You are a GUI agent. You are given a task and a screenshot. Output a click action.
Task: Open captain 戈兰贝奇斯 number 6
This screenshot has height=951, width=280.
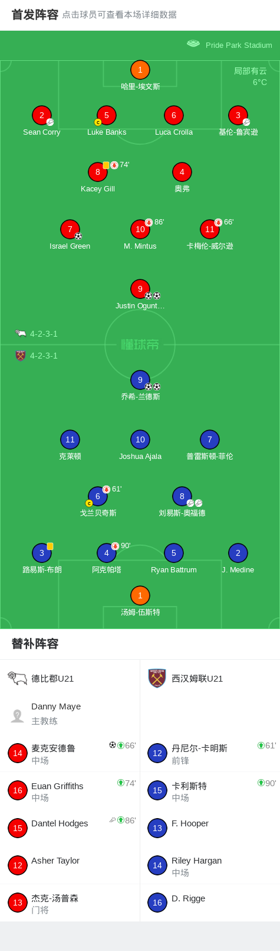click(98, 496)
